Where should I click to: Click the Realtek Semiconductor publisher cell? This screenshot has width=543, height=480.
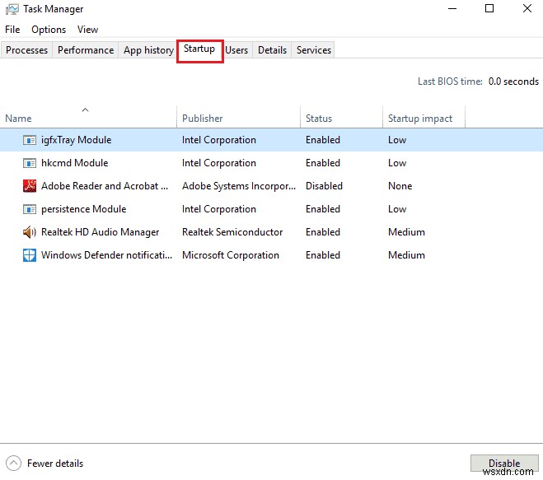tap(232, 232)
